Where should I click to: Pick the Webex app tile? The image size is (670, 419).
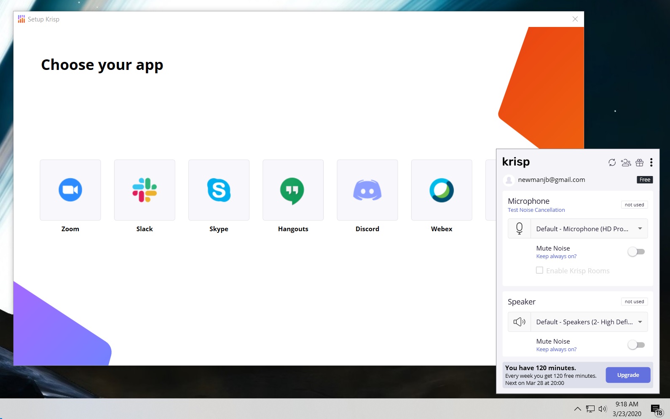pyautogui.click(x=442, y=190)
